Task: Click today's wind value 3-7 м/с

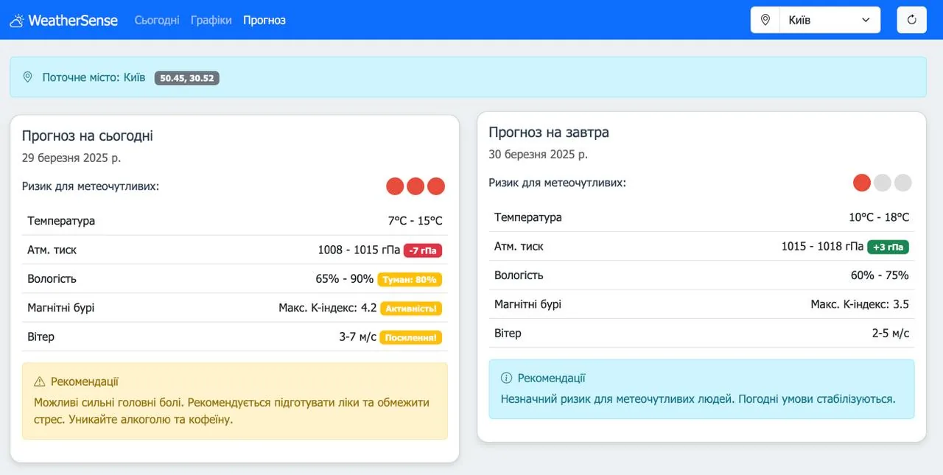Action: tap(358, 337)
